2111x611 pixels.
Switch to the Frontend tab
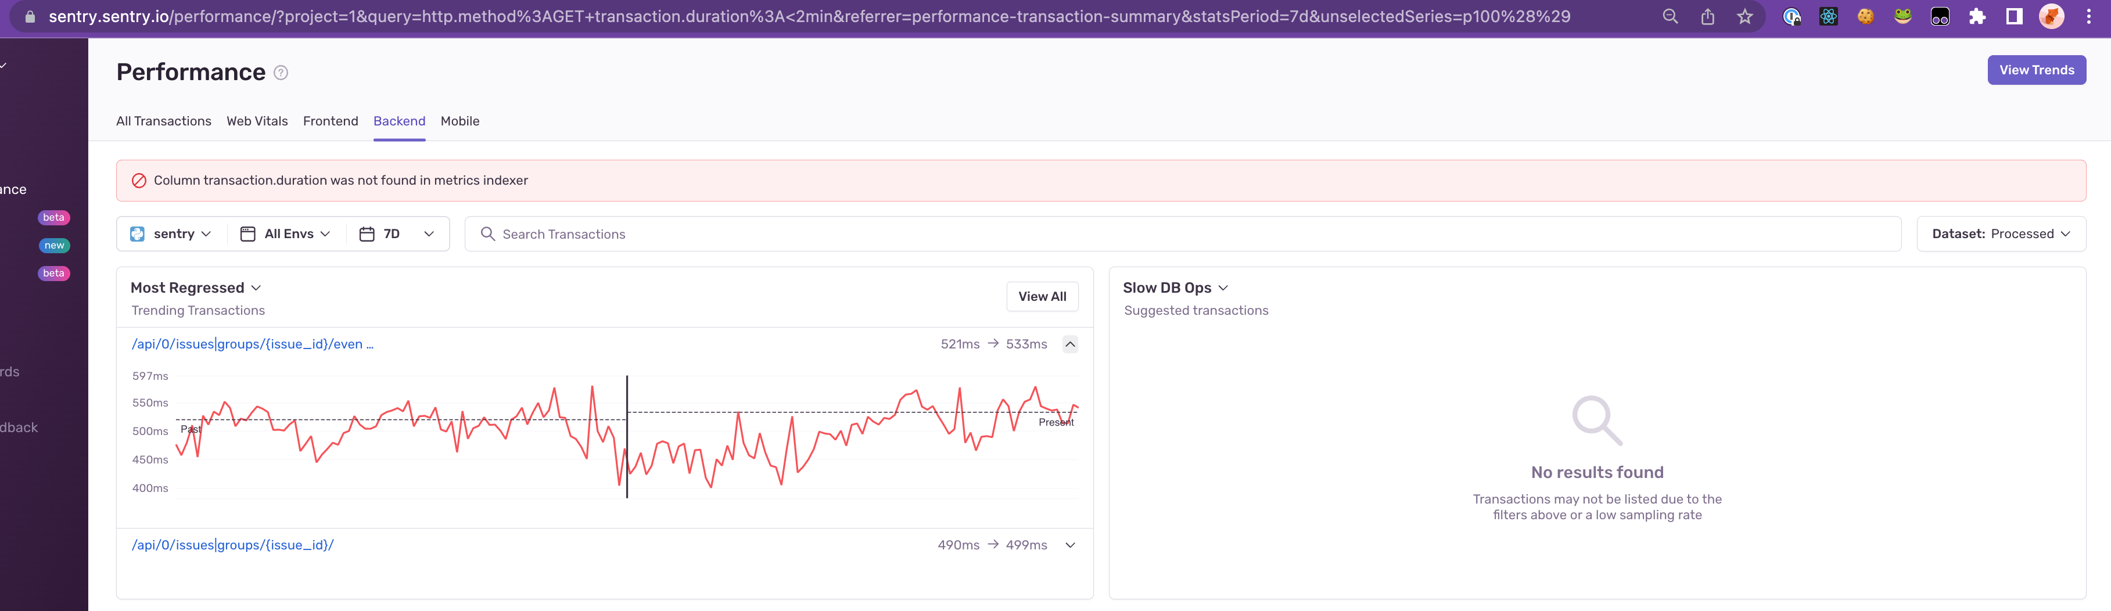pyautogui.click(x=331, y=121)
